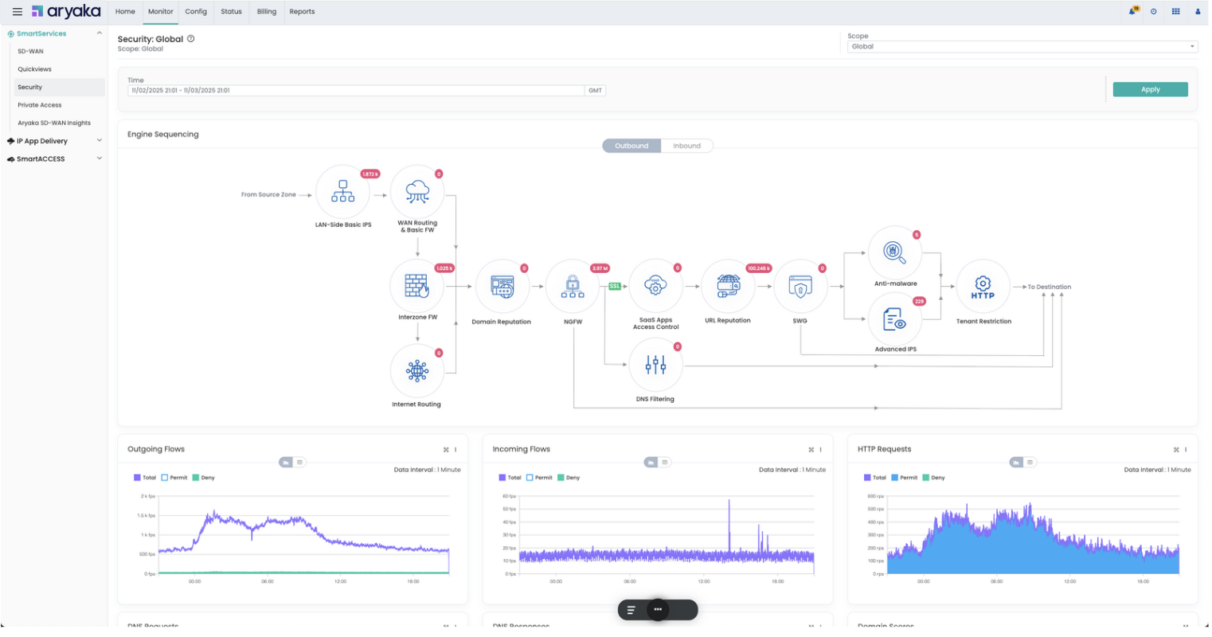Open the Scope dropdown
The image size is (1212, 637).
pos(1022,47)
